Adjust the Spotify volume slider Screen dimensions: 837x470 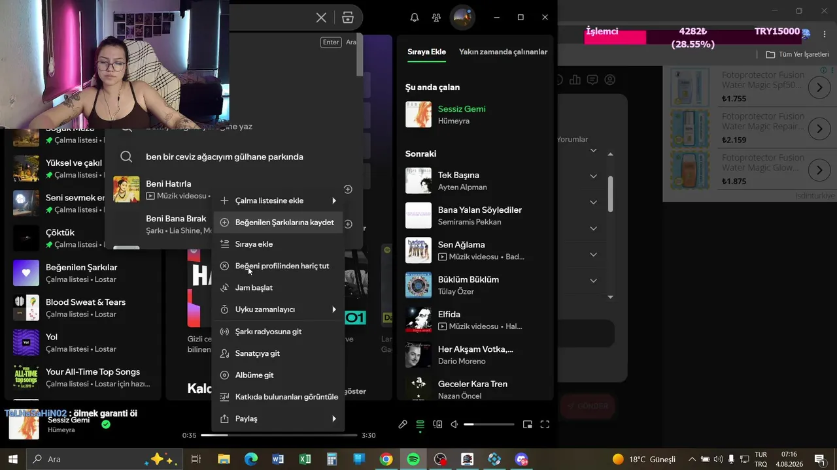click(489, 424)
